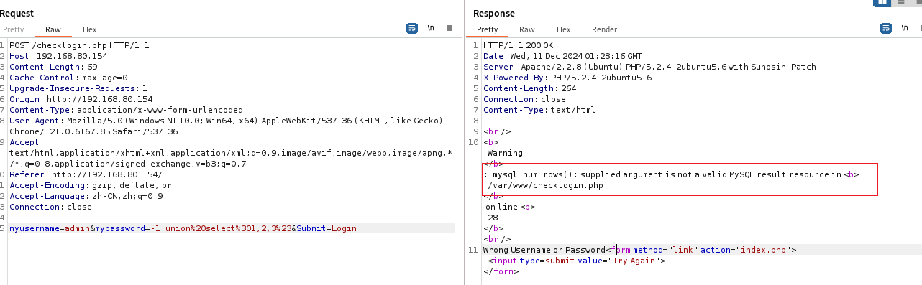Image resolution: width=922 pixels, height=285 pixels.
Task: Click the Connection: close request header
Action: coord(50,207)
